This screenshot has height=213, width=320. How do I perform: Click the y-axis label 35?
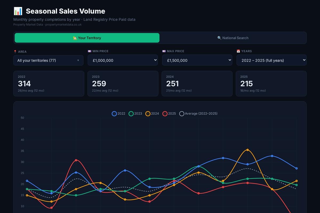(x=22, y=151)
